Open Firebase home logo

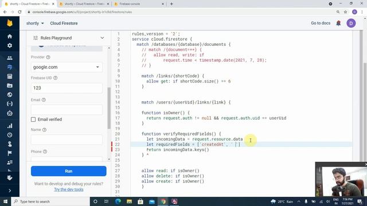pos(10,23)
